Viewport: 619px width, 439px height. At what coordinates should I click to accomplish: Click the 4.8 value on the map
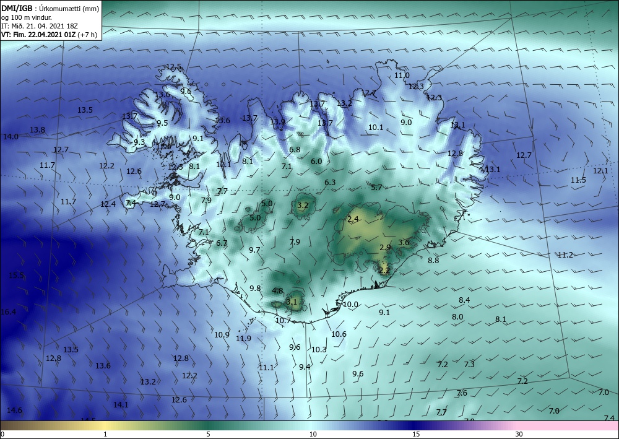point(277,290)
